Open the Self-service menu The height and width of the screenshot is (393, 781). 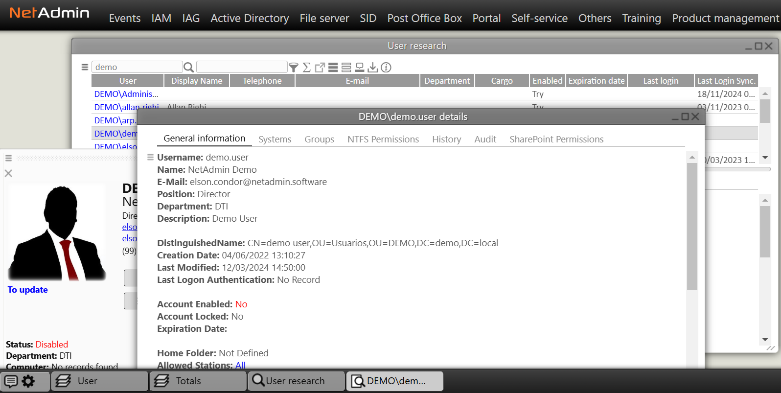point(539,19)
